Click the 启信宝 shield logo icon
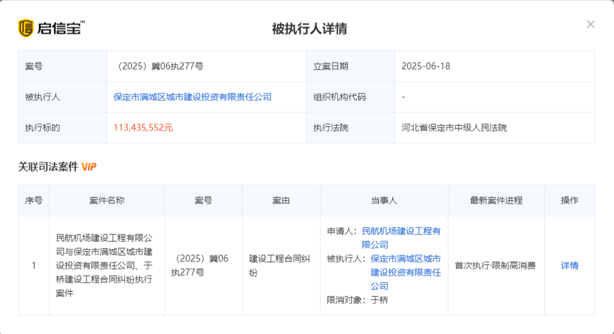 click(x=26, y=28)
